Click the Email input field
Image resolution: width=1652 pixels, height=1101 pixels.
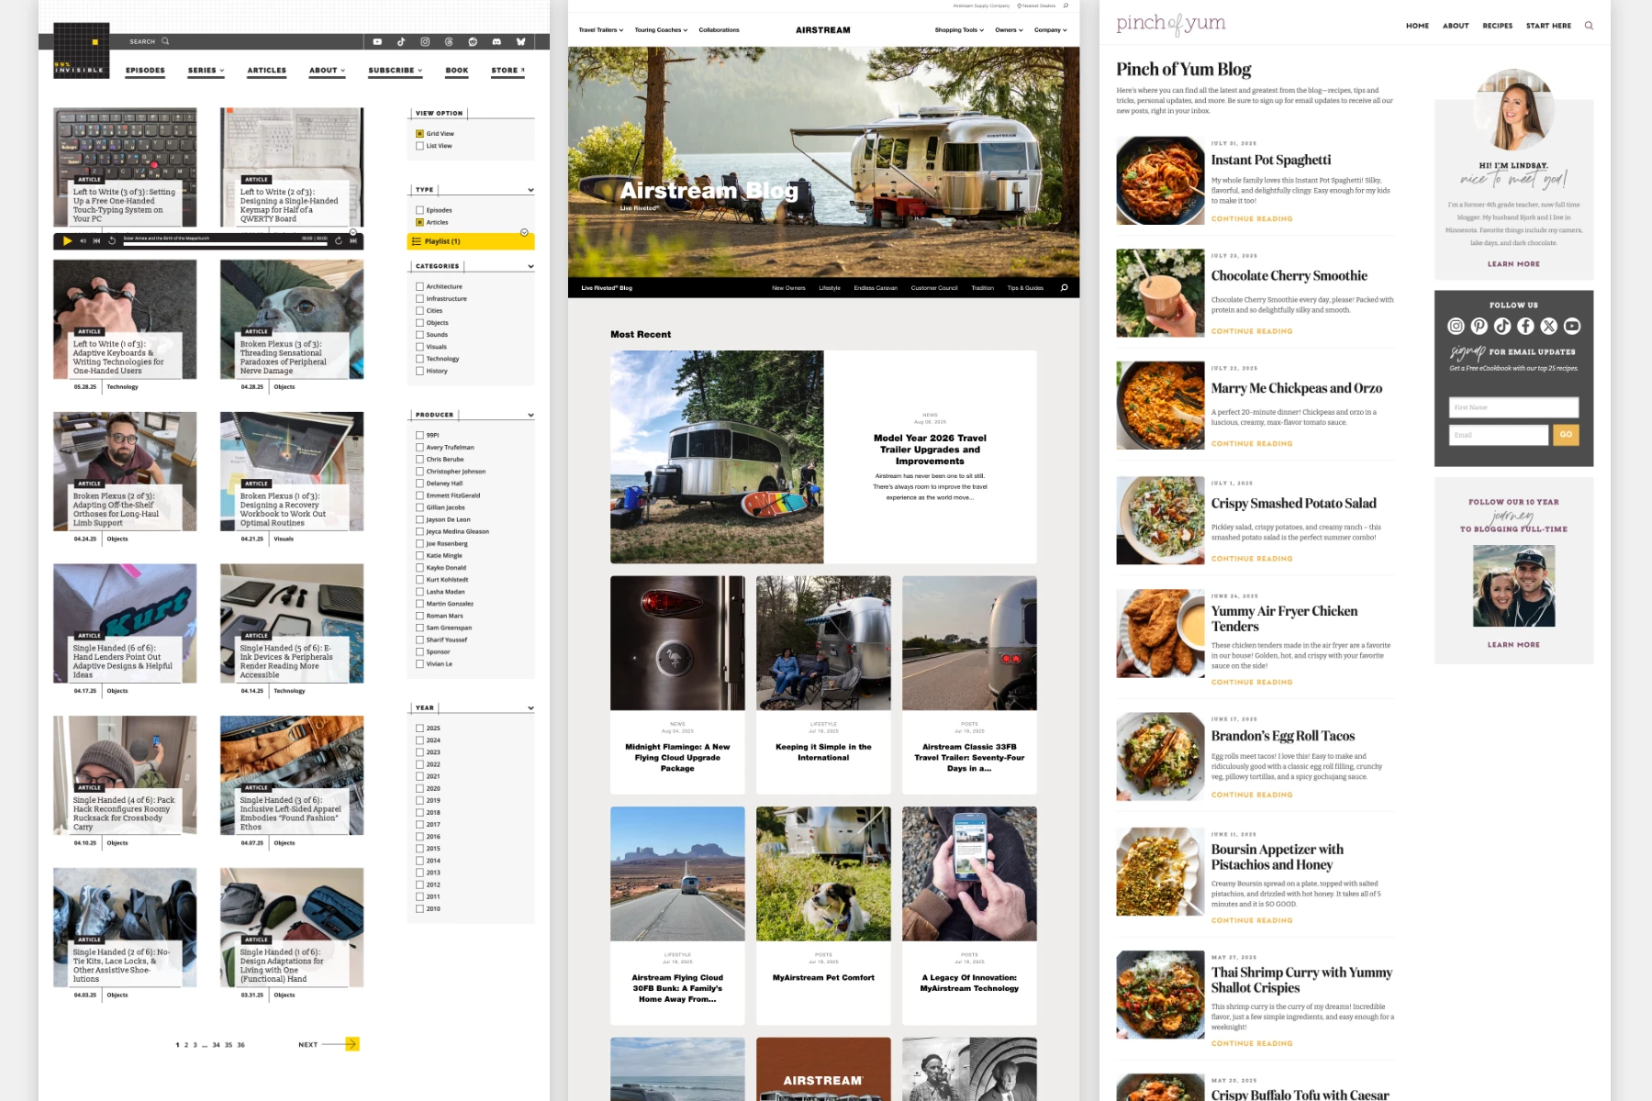(x=1499, y=435)
